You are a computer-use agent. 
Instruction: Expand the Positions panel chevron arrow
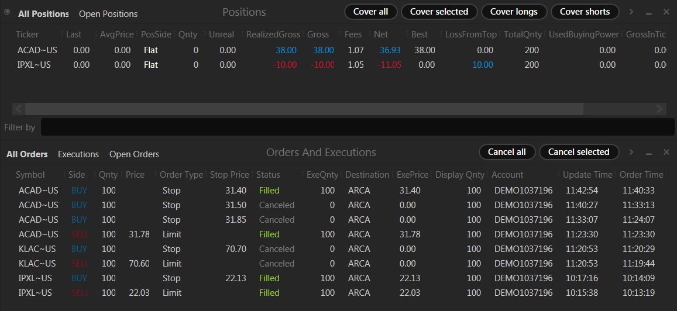[x=631, y=12]
